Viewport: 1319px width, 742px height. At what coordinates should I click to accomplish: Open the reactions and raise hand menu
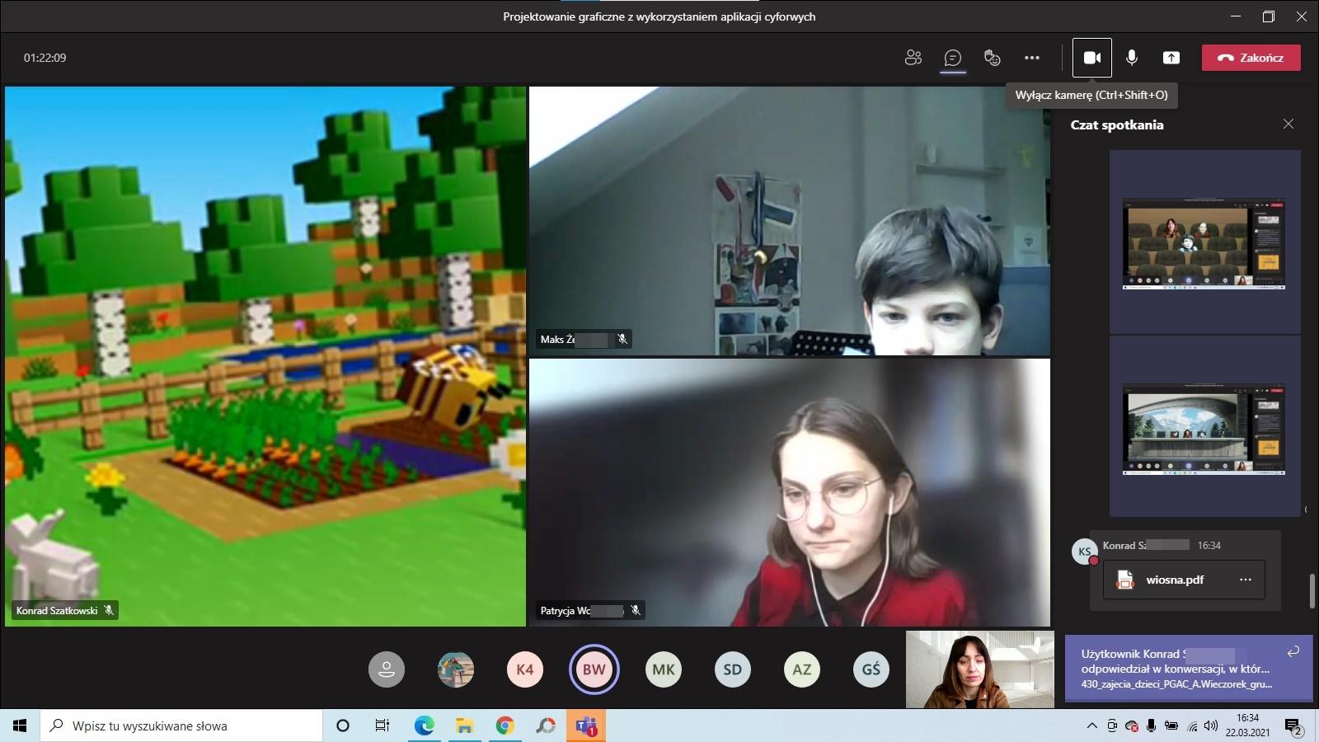[x=993, y=58]
